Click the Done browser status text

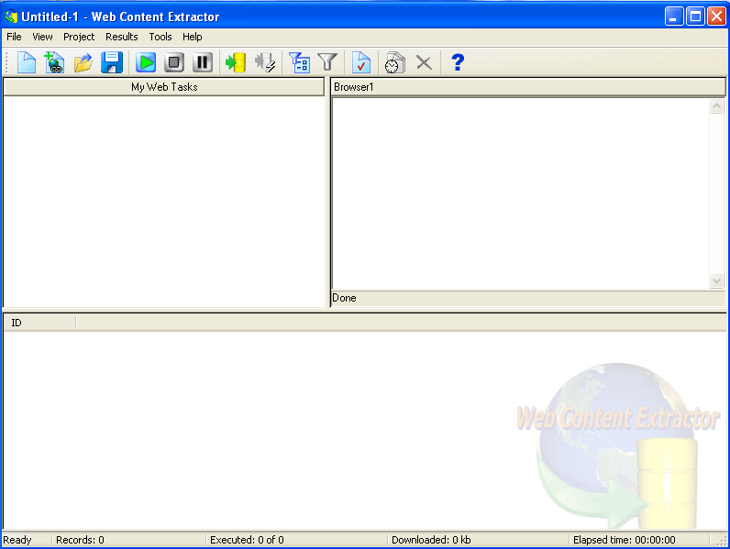(344, 298)
